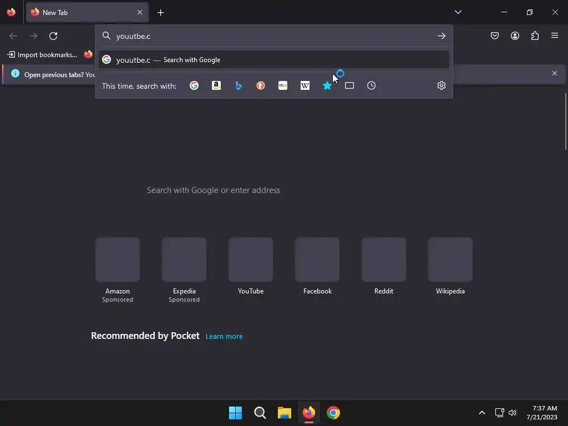Screen dimensions: 568x426
Task: Click the Firefox taskbar icon
Action: coord(308,413)
